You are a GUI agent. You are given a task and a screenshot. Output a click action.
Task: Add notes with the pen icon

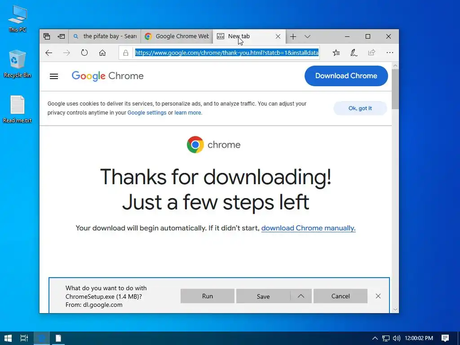(354, 53)
